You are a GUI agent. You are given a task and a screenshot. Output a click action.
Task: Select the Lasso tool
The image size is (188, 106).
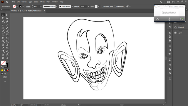pos(7,18)
